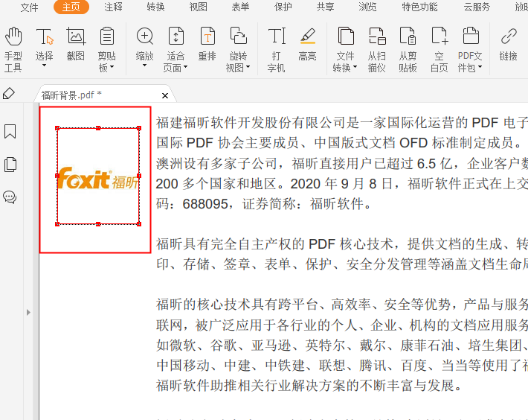Screen dimensions: 528x420
Task: Click the bottom-middle handle of logo selection
Action: (98, 224)
